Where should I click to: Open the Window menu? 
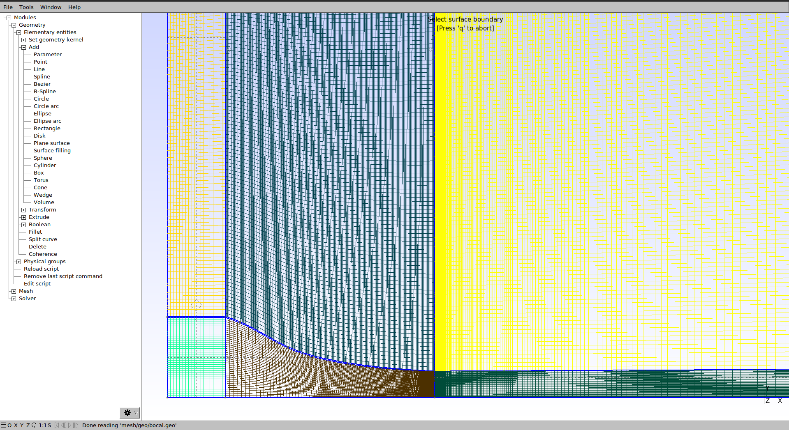point(51,7)
